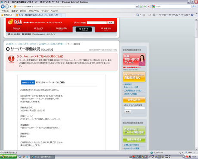198x159 pixels.
Task: Open the お申し込み navigation item in red header
Action: (62, 29)
